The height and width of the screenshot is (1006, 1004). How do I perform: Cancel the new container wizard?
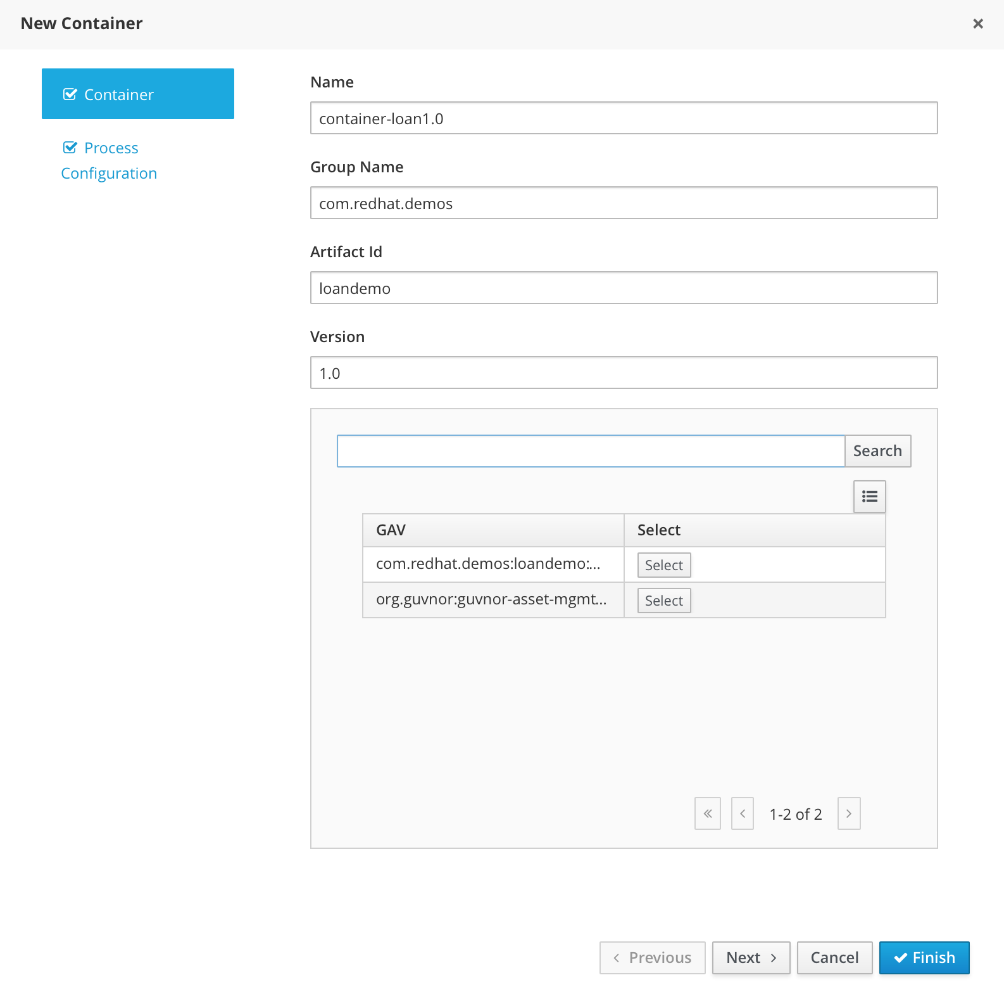coord(834,958)
